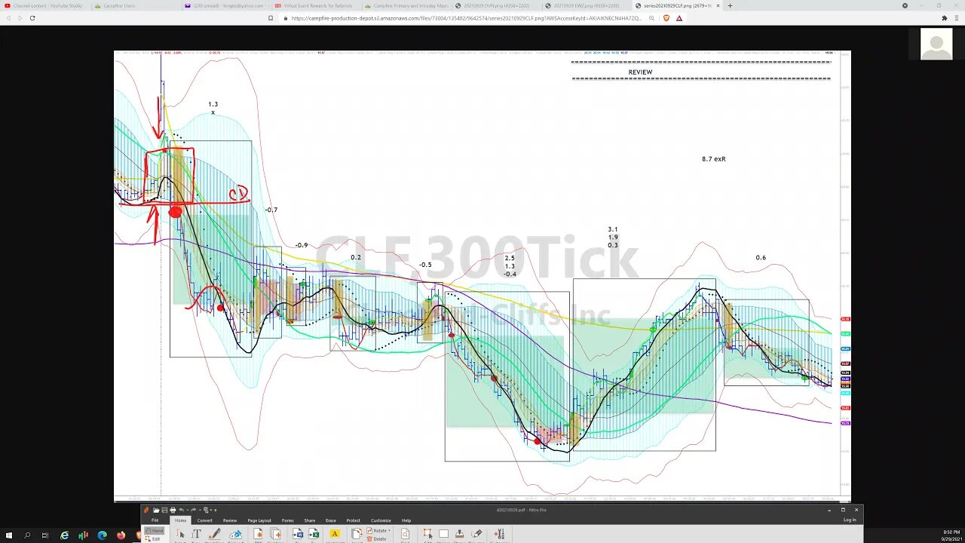This screenshot has height=543, width=965.
Task: Open the 20210929 DVN.png browser tab
Action: [498, 5]
